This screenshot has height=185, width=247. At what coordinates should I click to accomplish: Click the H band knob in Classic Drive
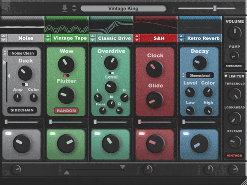click(124, 97)
